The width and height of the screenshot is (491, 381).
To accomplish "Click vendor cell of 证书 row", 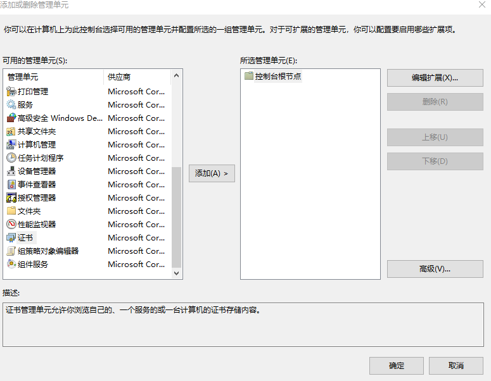I will 136,238.
